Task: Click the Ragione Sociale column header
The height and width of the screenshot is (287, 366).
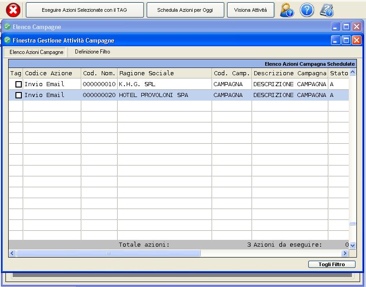Action: 164,73
